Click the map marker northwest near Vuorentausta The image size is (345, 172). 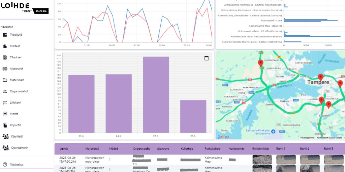point(260,63)
